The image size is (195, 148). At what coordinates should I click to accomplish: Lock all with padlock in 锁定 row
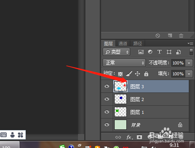(x=146, y=73)
